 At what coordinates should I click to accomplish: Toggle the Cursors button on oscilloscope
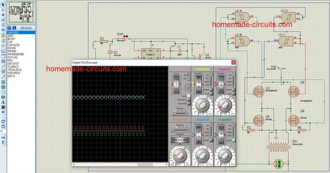pos(189,103)
